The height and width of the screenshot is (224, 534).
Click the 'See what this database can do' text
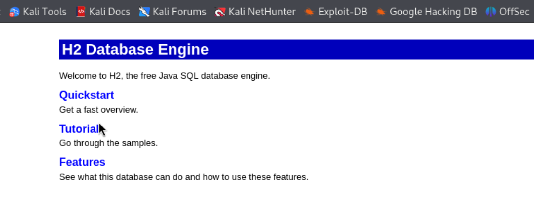tap(184, 177)
